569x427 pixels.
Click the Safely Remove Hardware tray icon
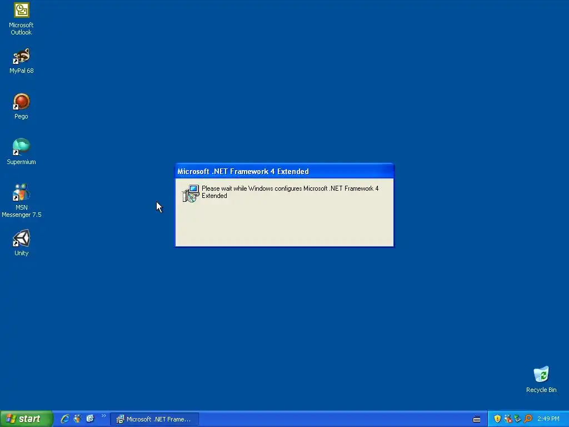(518, 419)
